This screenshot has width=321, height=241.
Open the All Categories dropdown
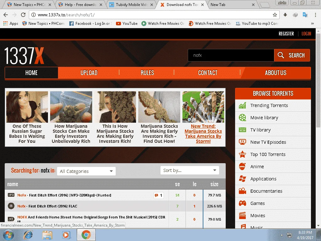[86, 171]
